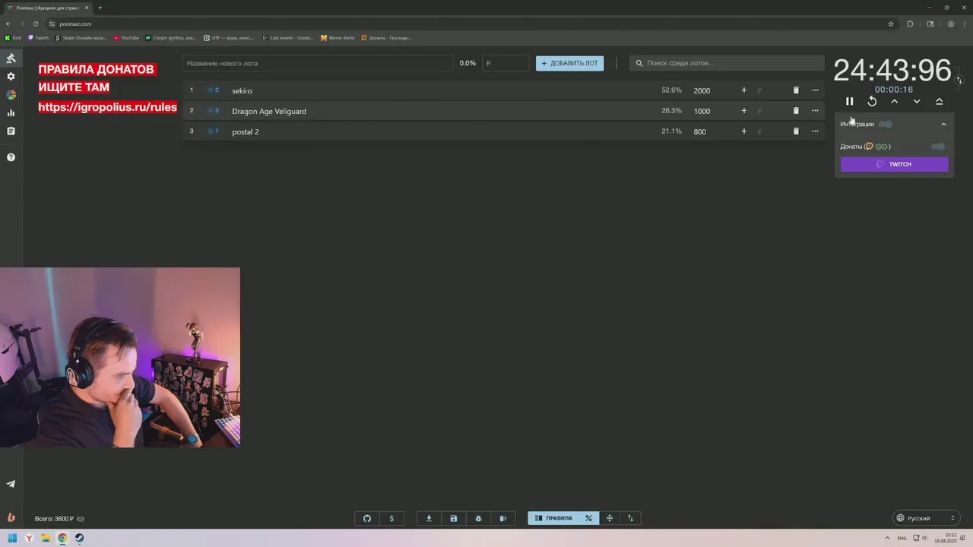Open the Kick bookmark
The width and height of the screenshot is (973, 547).
point(13,37)
